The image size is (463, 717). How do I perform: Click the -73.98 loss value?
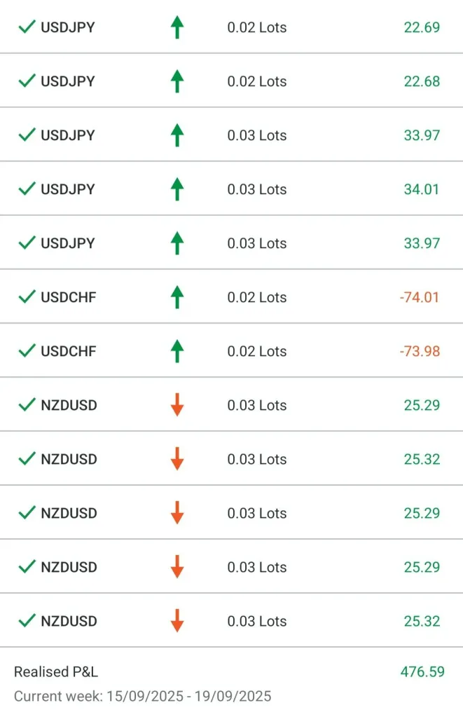[x=420, y=351]
